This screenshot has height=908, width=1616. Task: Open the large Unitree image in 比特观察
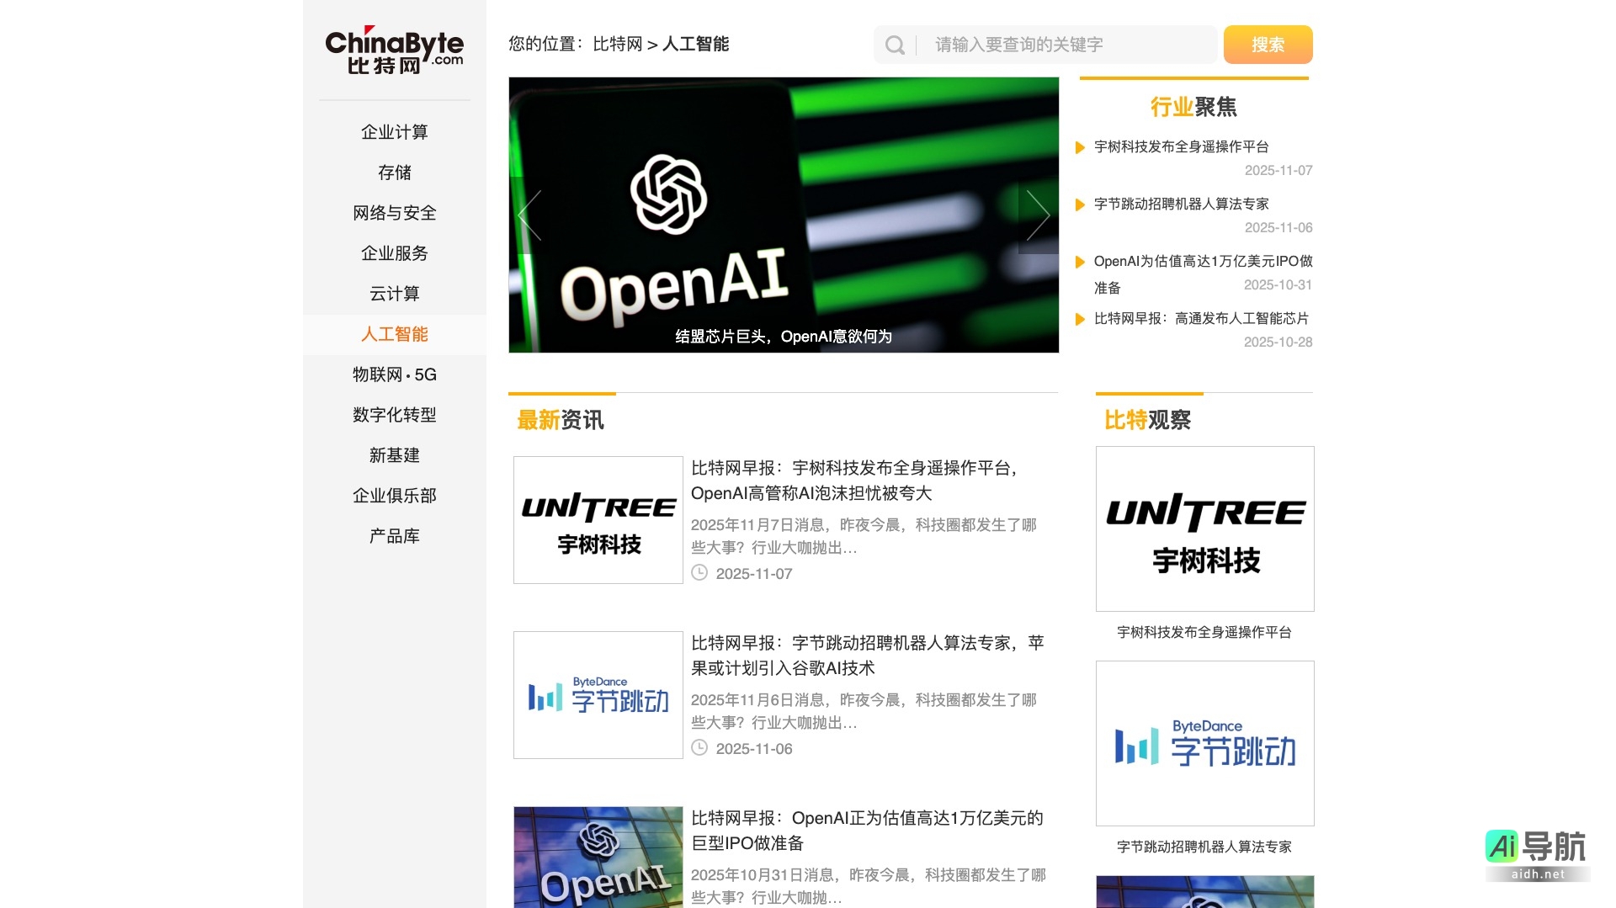(x=1204, y=528)
